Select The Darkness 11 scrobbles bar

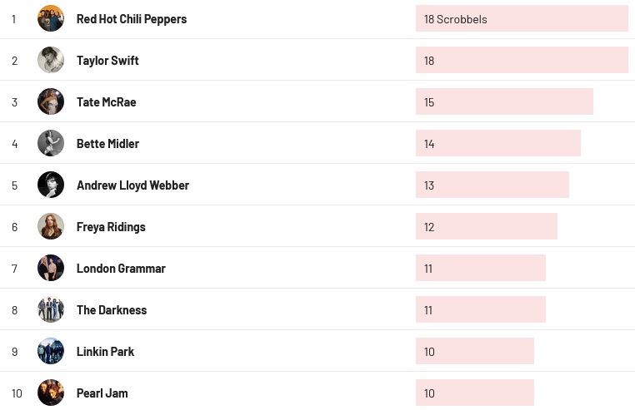tap(481, 309)
